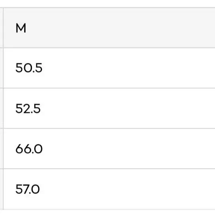Click the empty gray area right of M
This screenshot has width=215, height=215.
coord(121,28)
